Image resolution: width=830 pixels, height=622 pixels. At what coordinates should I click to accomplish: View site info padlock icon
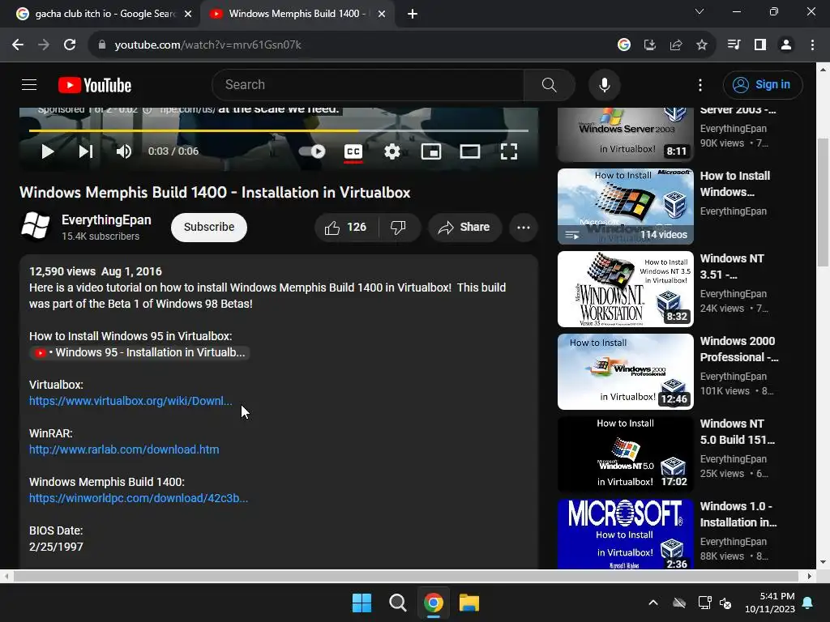tap(101, 45)
